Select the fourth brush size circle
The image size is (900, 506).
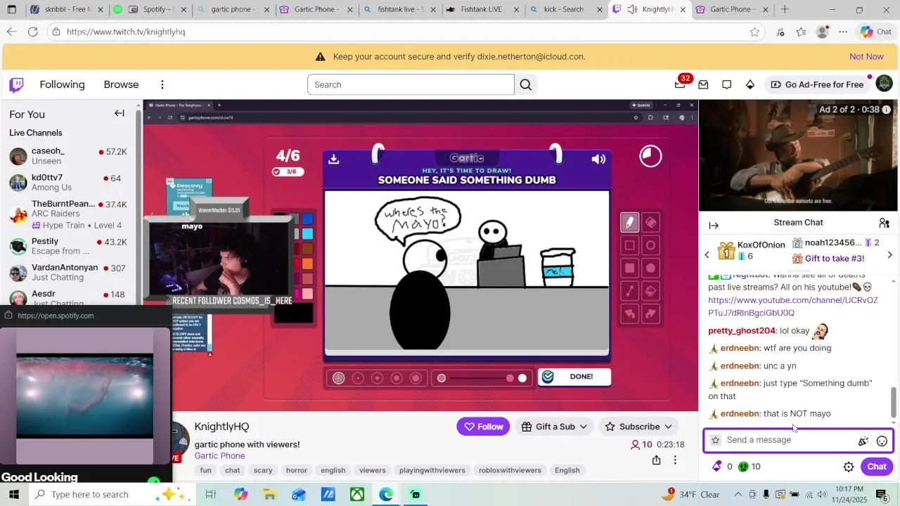coord(397,378)
